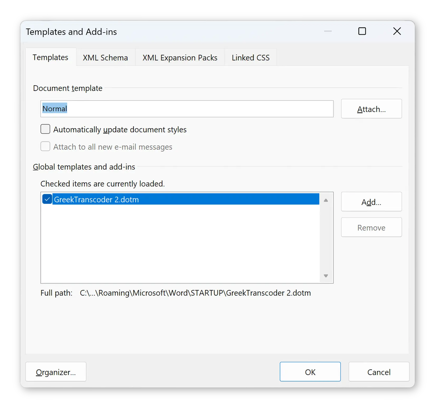Confirm with the OK button
Image resolution: width=439 pixels, height=408 pixels.
click(x=310, y=372)
